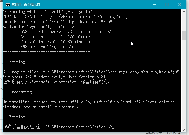Screen dimensions: 189x135
Task: Click the blinking cursor at the prompt
Action: click(x=113, y=128)
